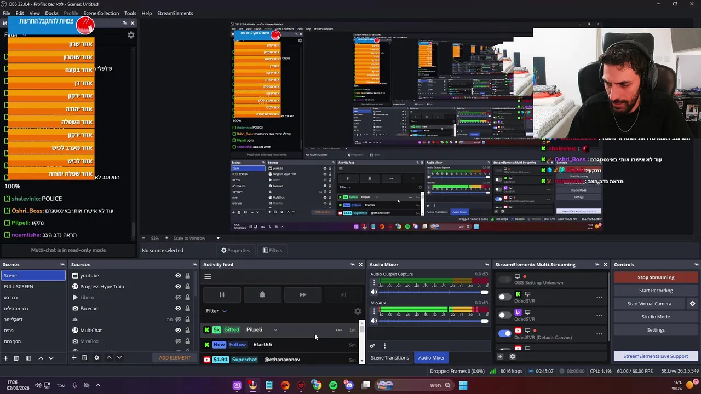
Task: Open Activity feed hamburger menu
Action: coord(208,276)
